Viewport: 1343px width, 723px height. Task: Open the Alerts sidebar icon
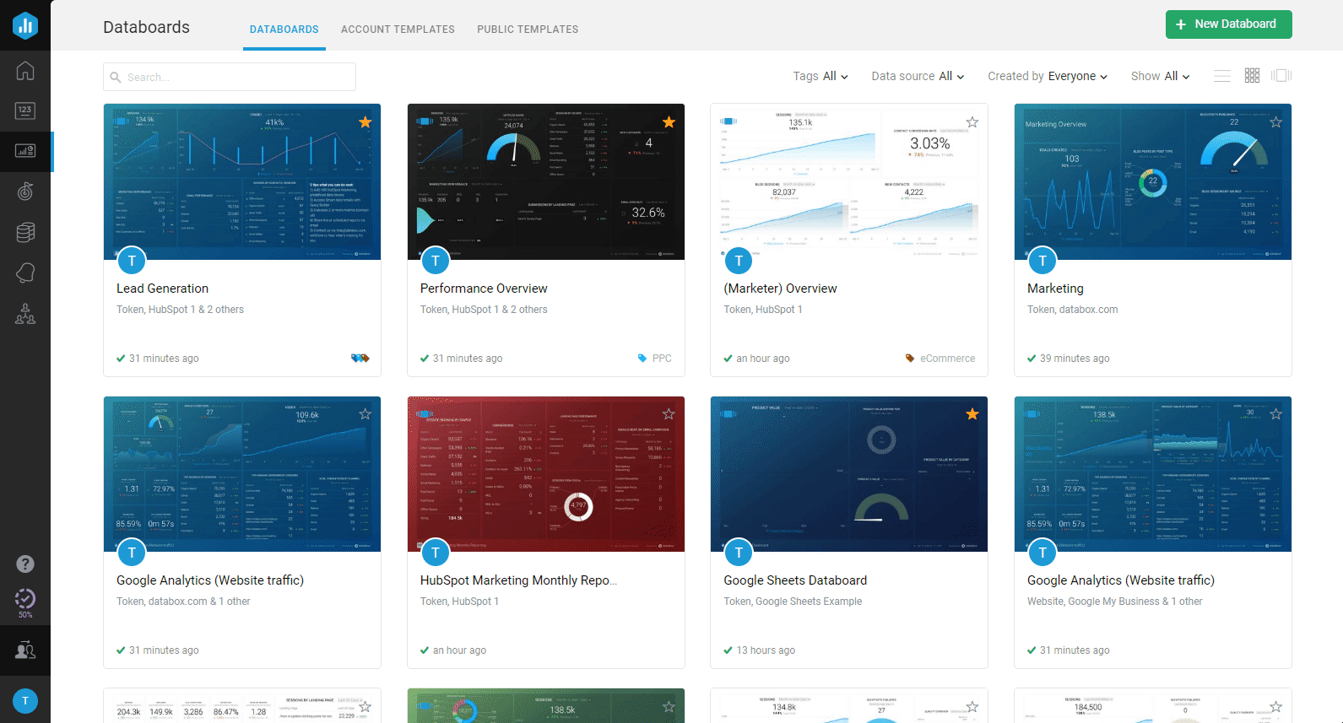pyautogui.click(x=25, y=272)
